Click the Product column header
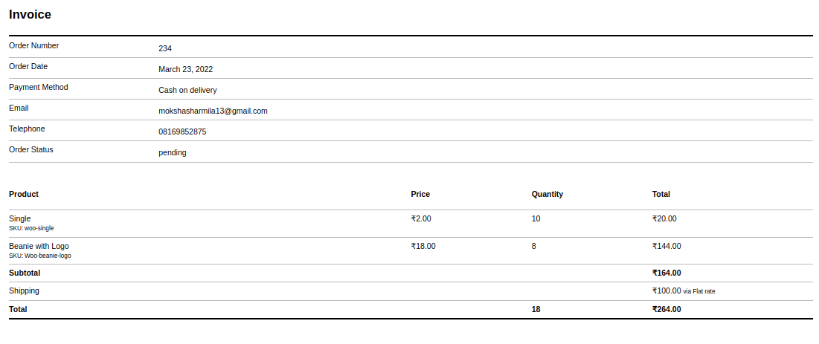 pos(24,194)
